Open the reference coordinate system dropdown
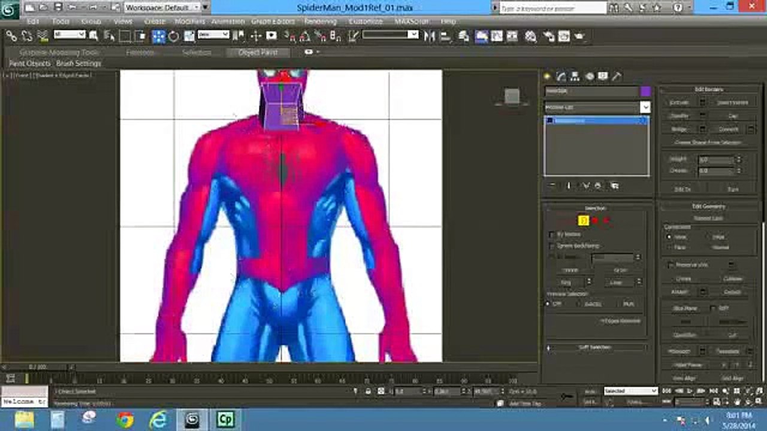Screen dimensions: 767x431 214,35
